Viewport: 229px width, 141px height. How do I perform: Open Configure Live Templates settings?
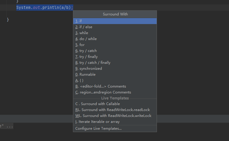(x=98, y=129)
